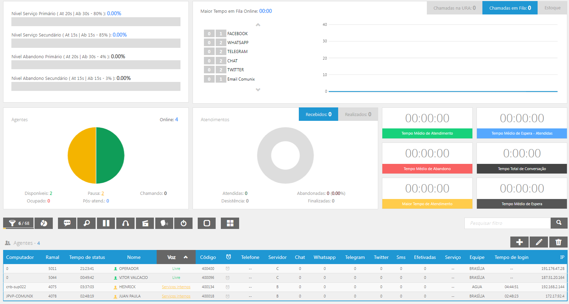Image resolution: width=569 pixels, height=304 pixels.
Task: Click Serviços internos link for HEINRICK
Action: (176, 287)
